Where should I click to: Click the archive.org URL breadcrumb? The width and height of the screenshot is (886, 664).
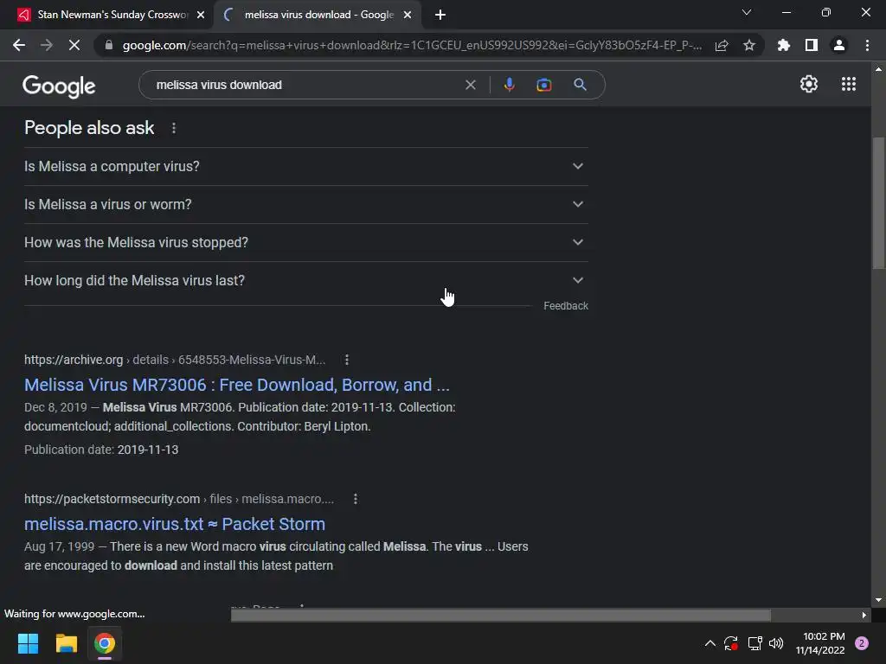(x=175, y=360)
